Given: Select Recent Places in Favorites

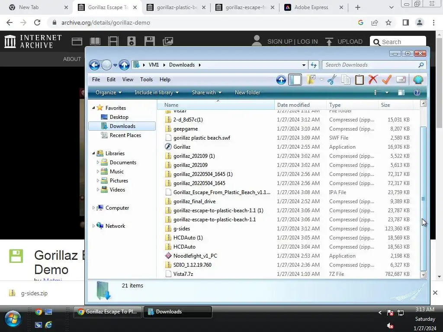Looking at the screenshot, I should [x=125, y=135].
